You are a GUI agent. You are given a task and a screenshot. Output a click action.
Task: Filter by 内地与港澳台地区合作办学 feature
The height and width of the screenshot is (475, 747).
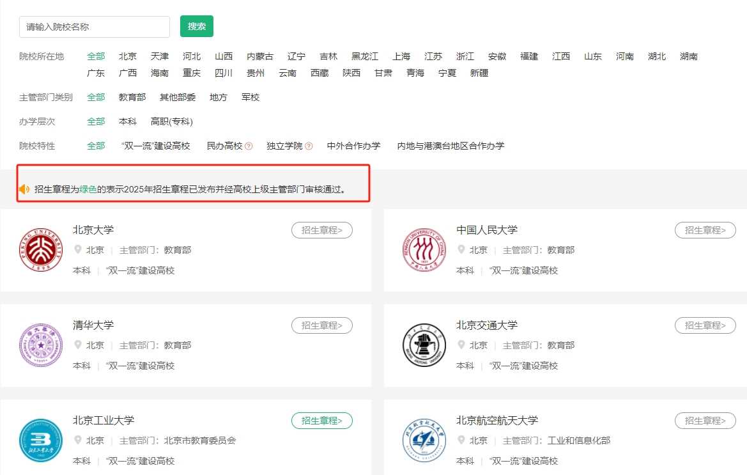point(451,146)
